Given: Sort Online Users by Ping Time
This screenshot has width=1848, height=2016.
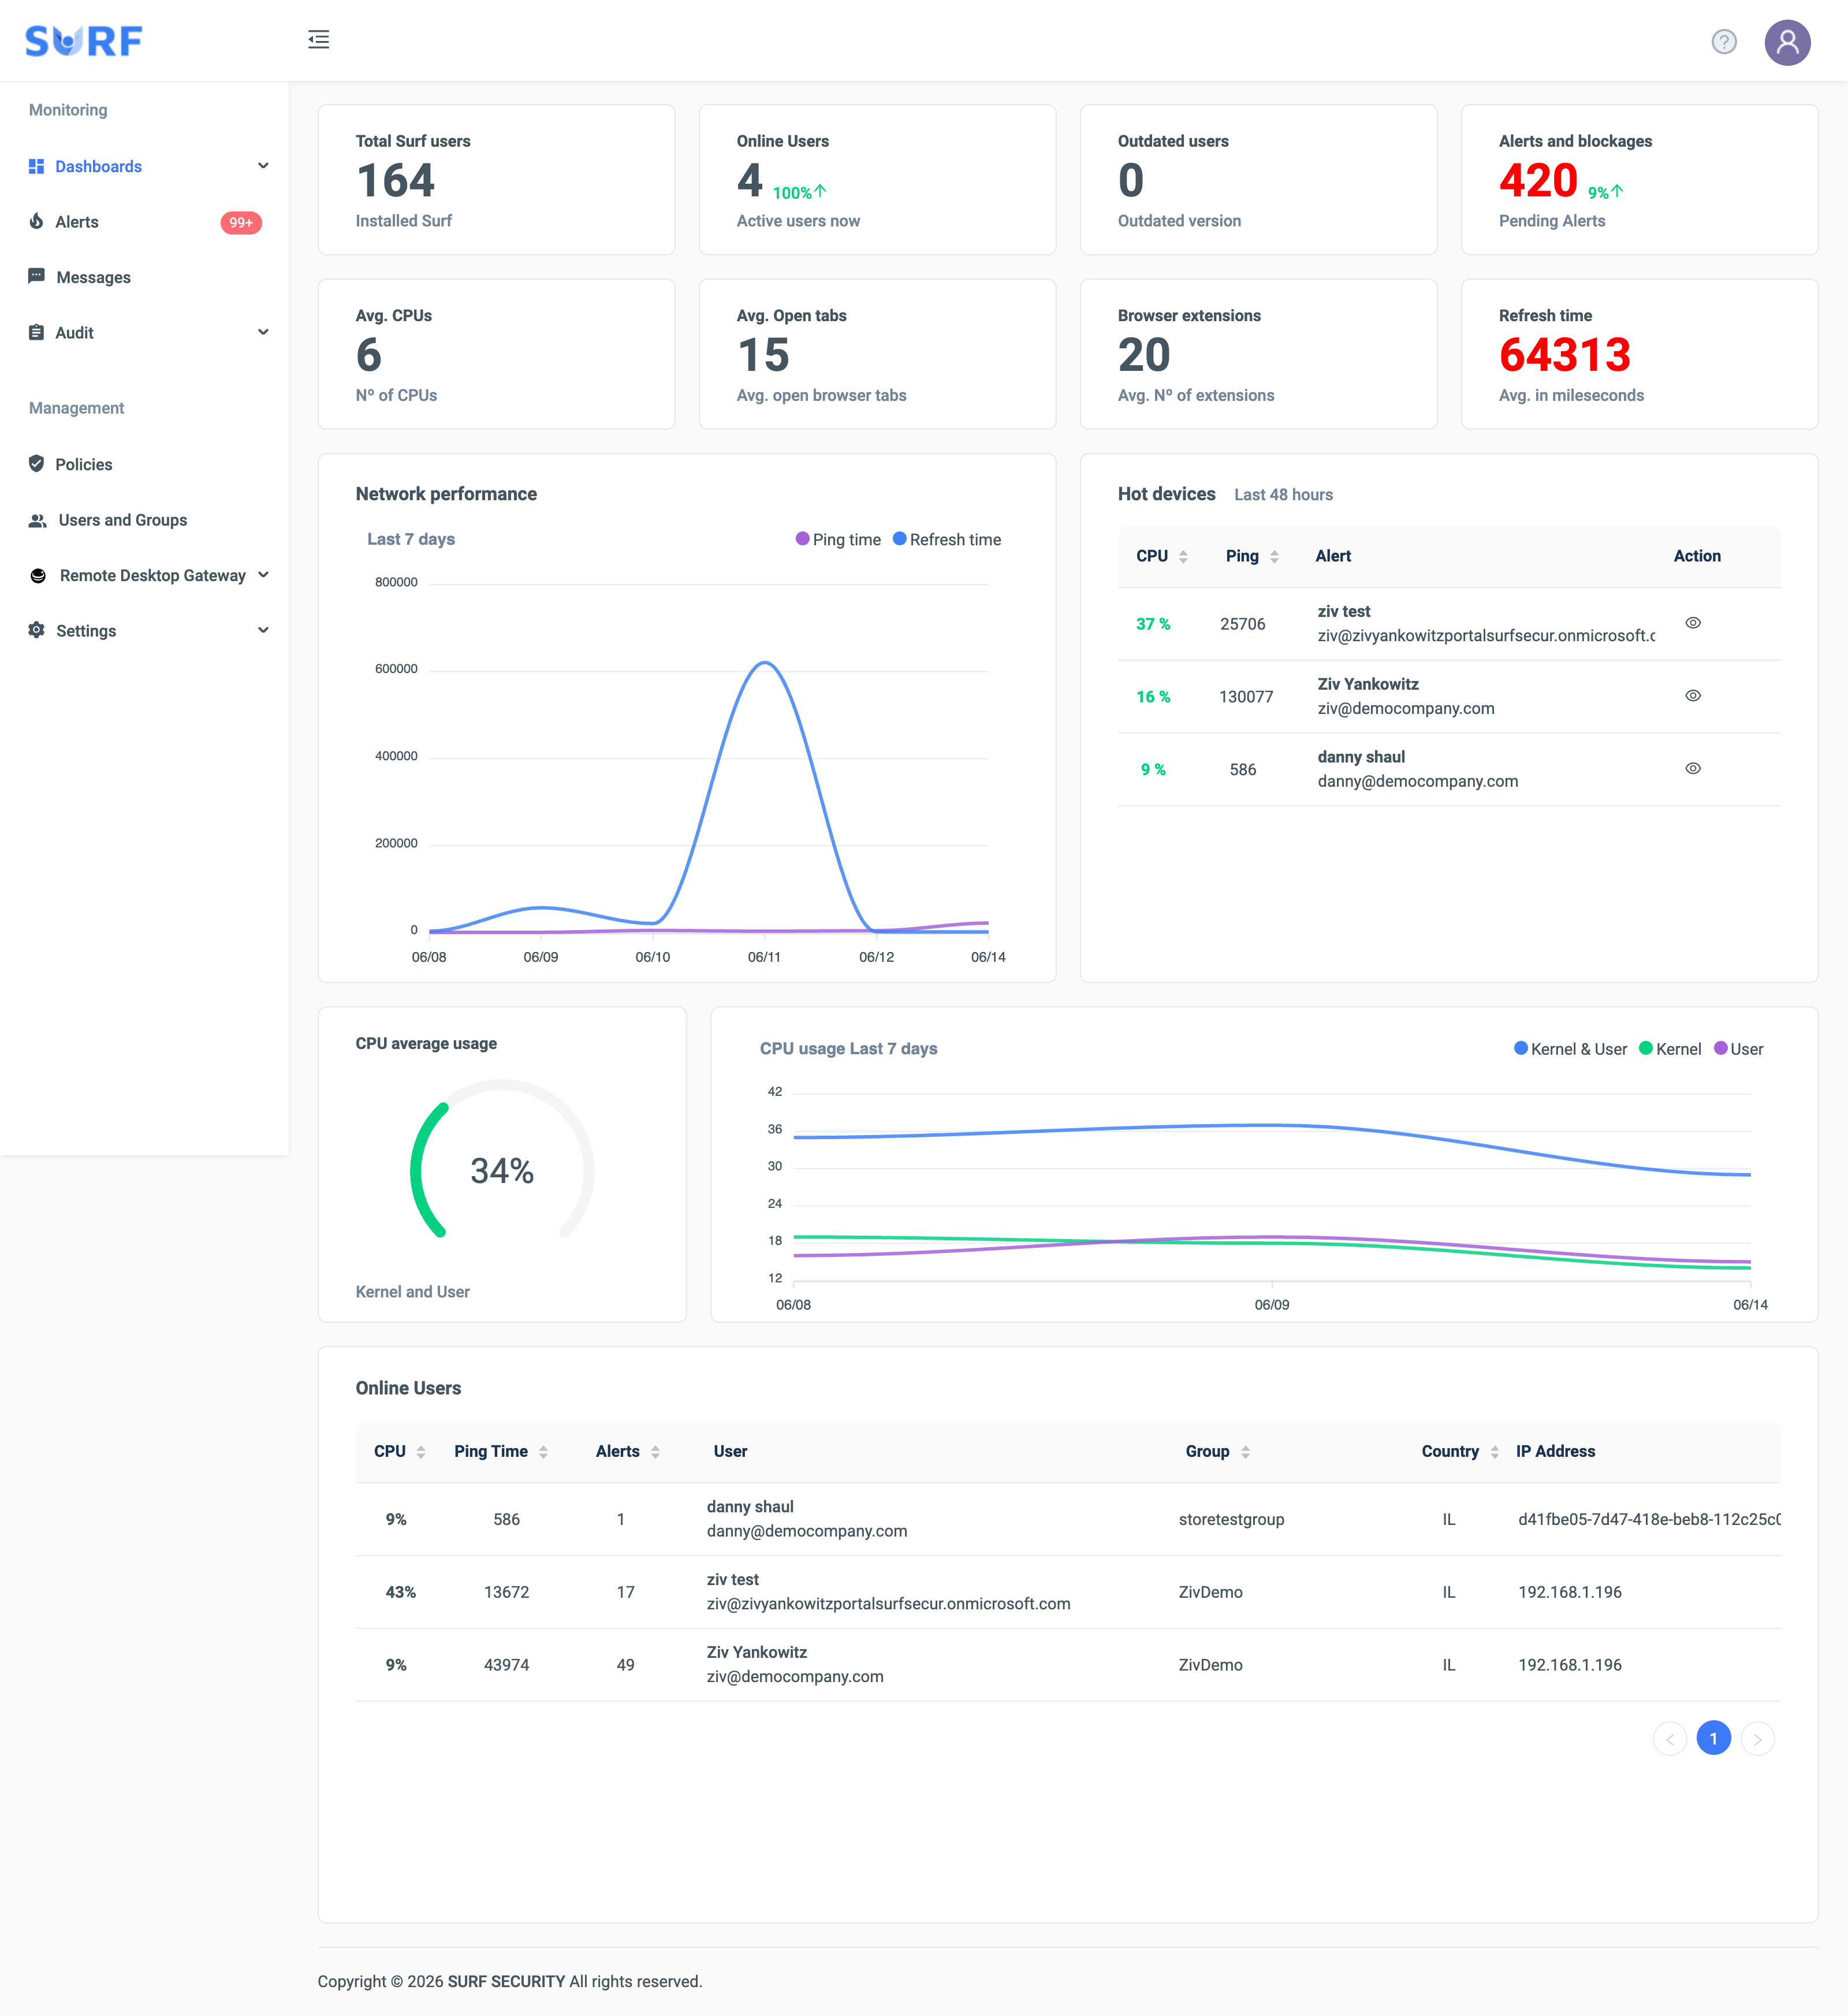Looking at the screenshot, I should 543,1452.
